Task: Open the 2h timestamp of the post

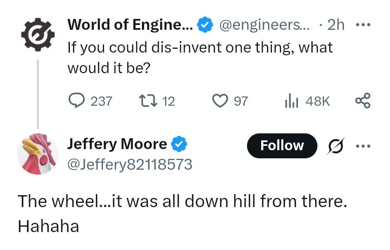Action: pos(336,25)
